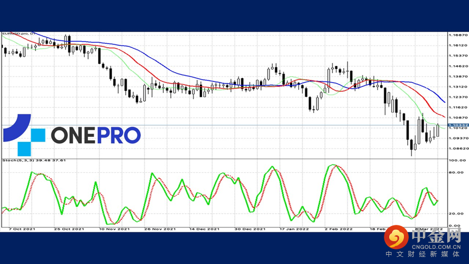This screenshot has width=469, height=264.
Task: Click price level 1.13870 on the axis
Action: click(x=458, y=77)
